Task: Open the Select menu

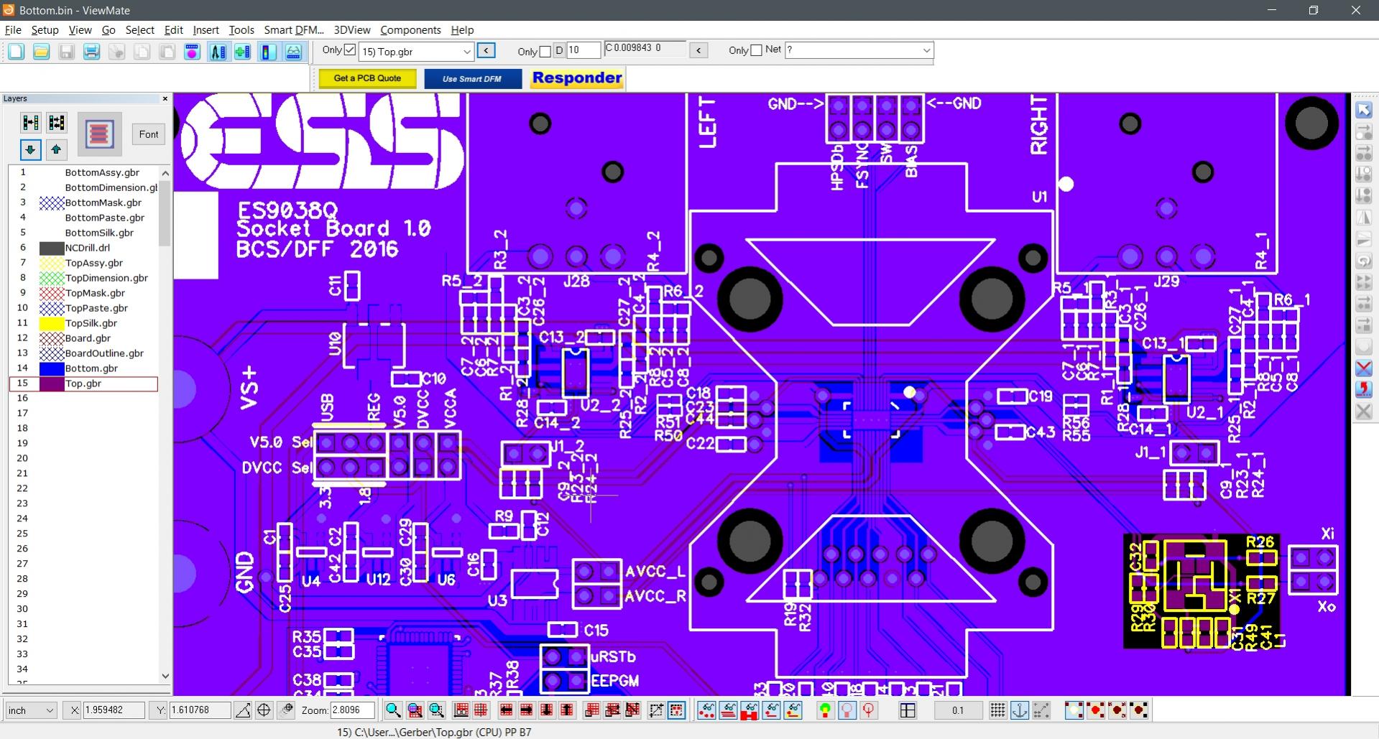Action: [x=139, y=30]
